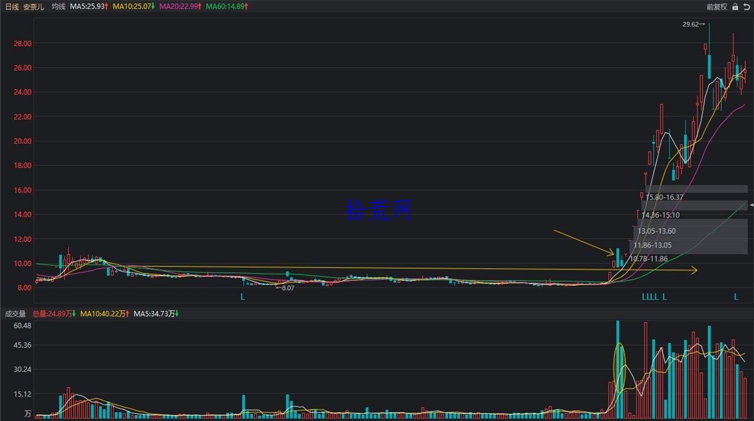Click the unlock padlock icon
Screen dimensions: 754x421
click(x=735, y=7)
